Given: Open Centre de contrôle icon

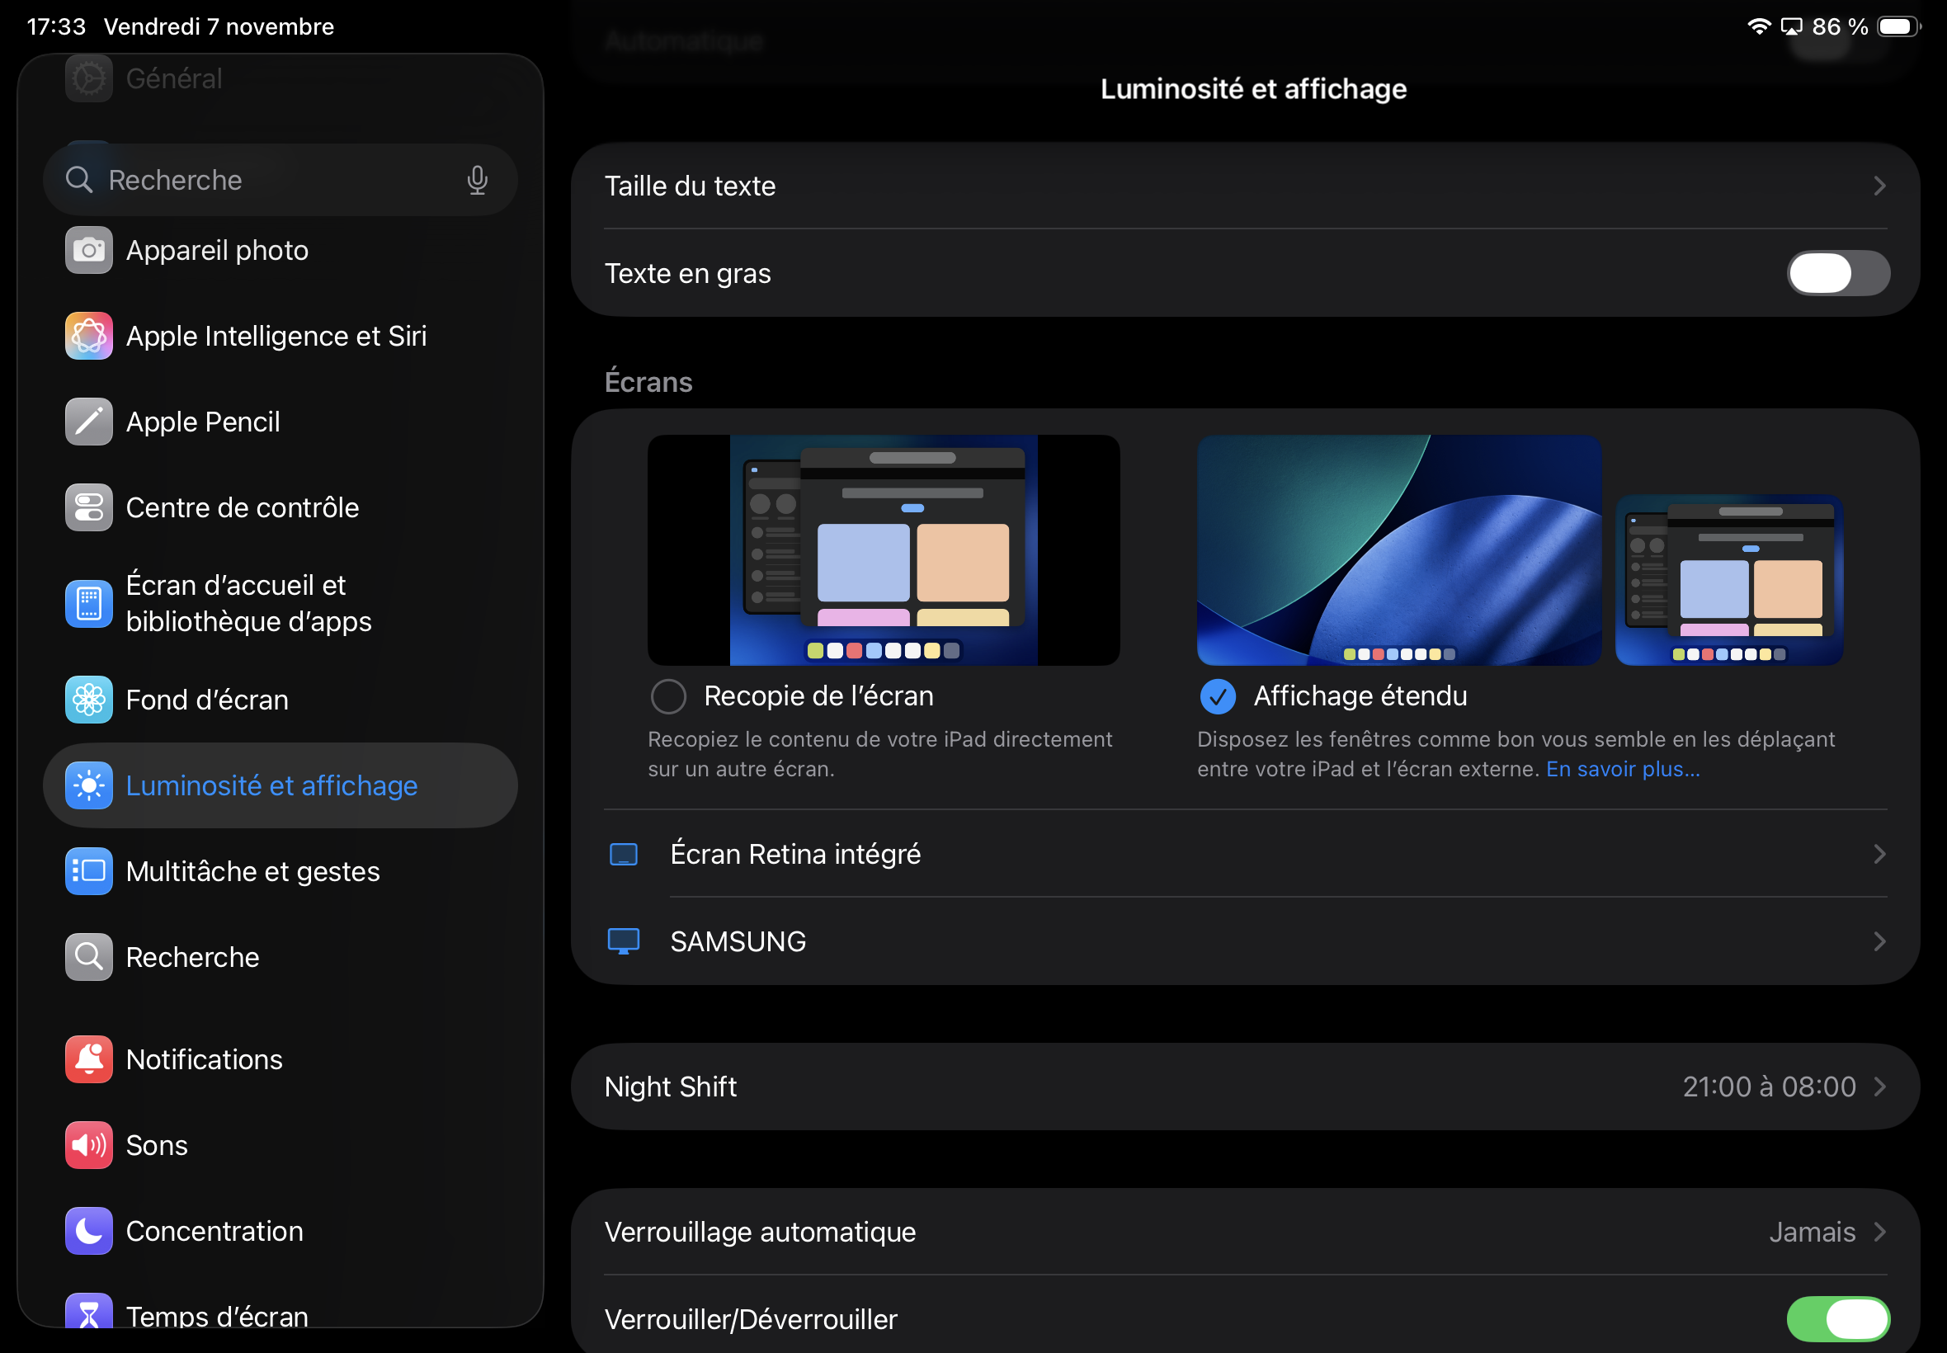Looking at the screenshot, I should point(88,507).
